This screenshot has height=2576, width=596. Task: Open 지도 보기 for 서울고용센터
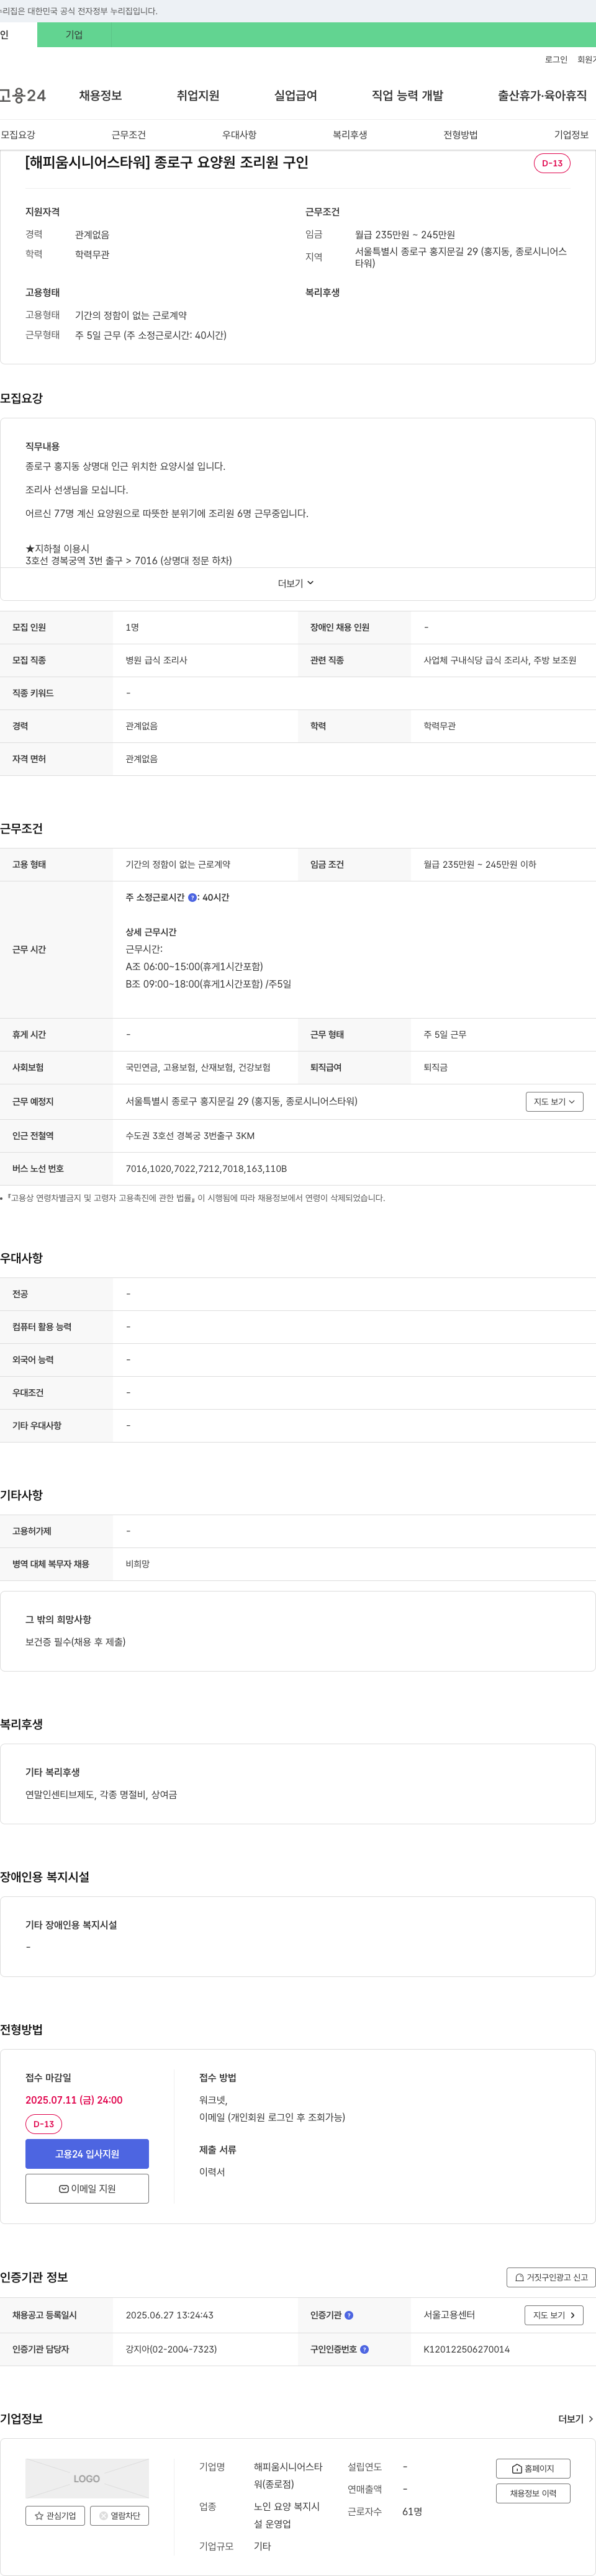pos(554,2315)
